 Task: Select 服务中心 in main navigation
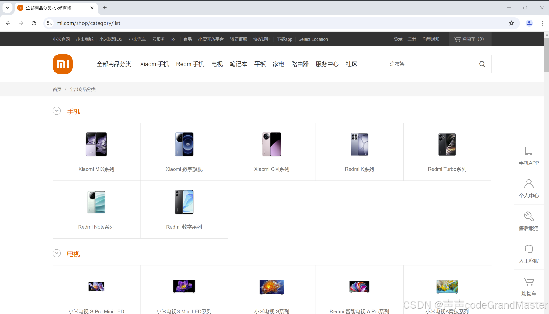coord(327,64)
